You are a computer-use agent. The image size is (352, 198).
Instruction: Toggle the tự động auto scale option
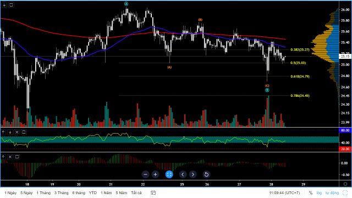point(332,193)
